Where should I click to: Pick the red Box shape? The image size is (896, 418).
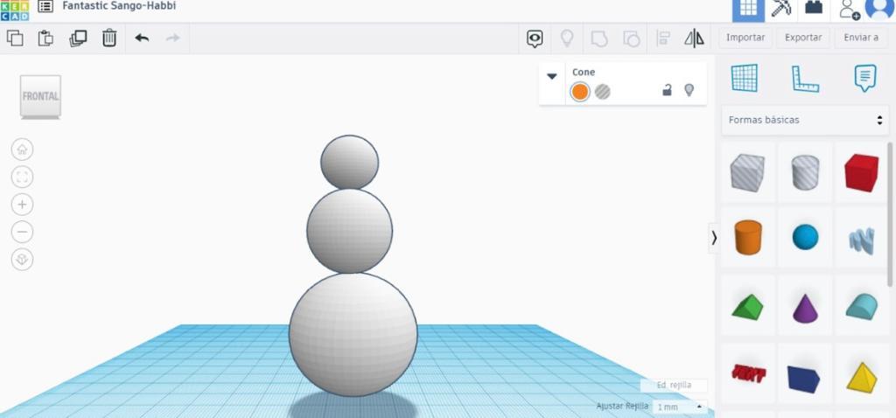coord(862,172)
